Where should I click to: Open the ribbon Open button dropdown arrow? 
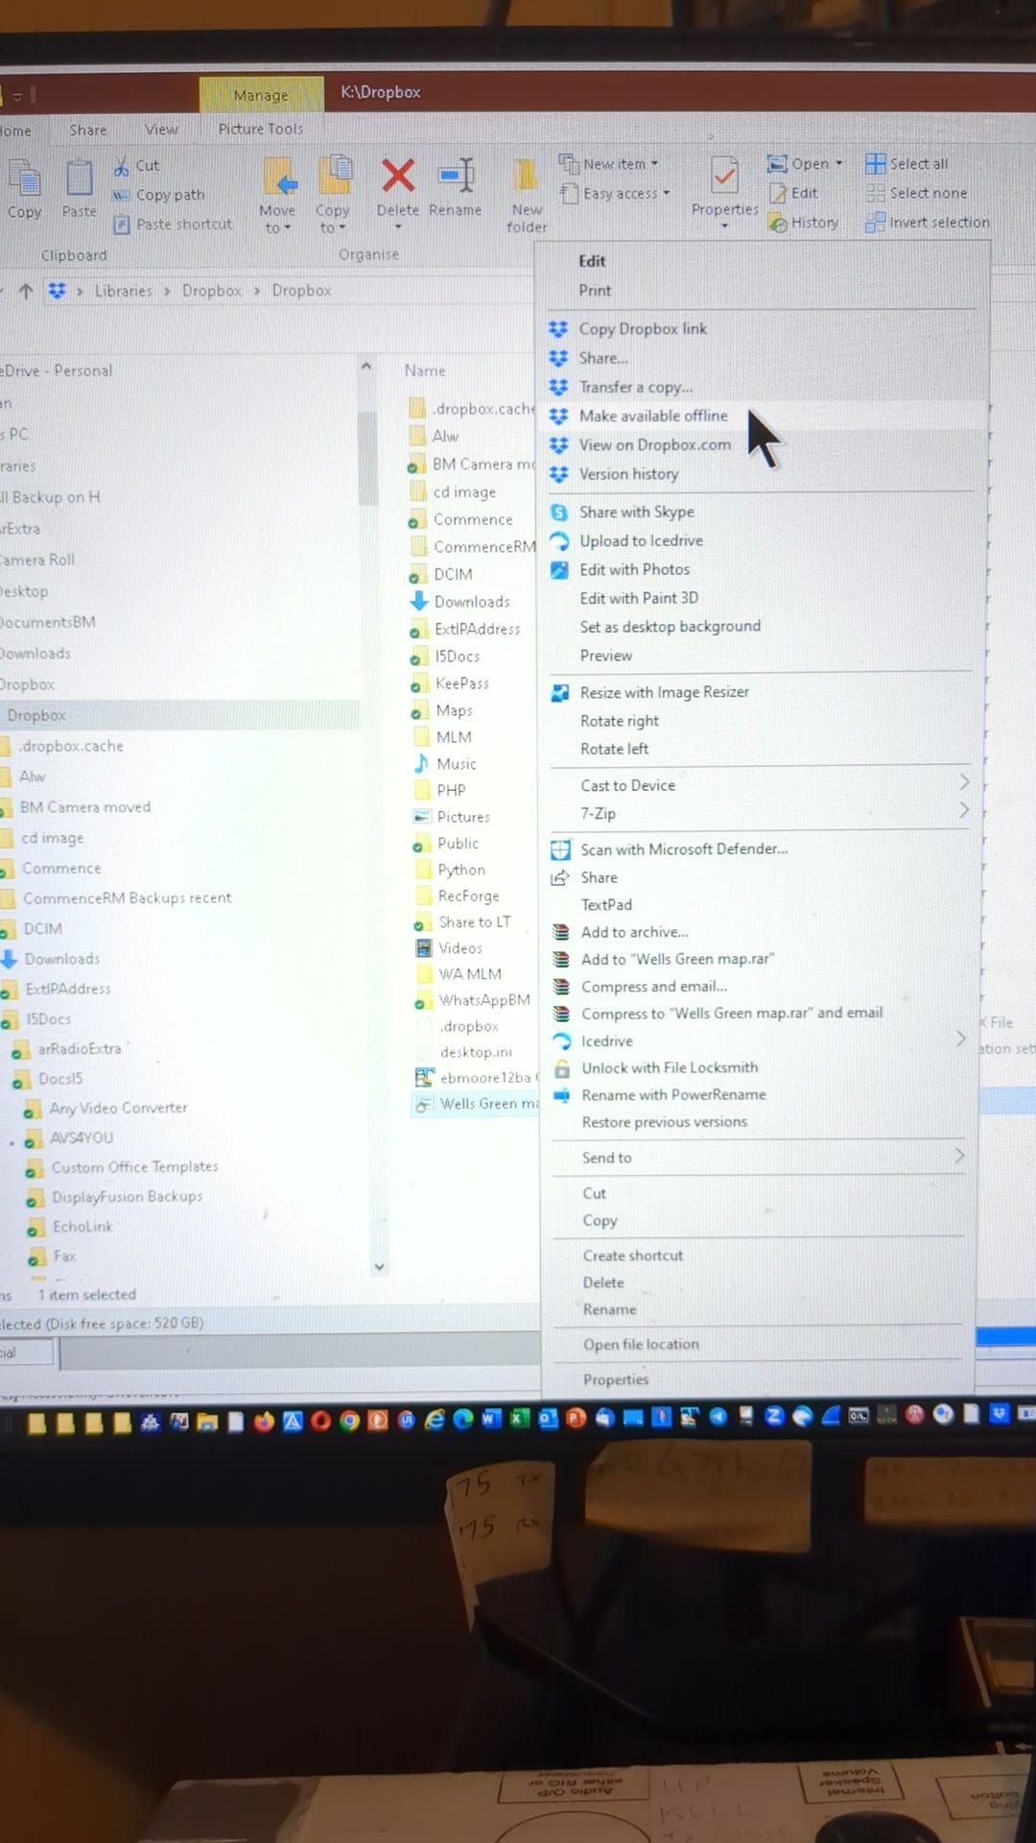point(839,164)
